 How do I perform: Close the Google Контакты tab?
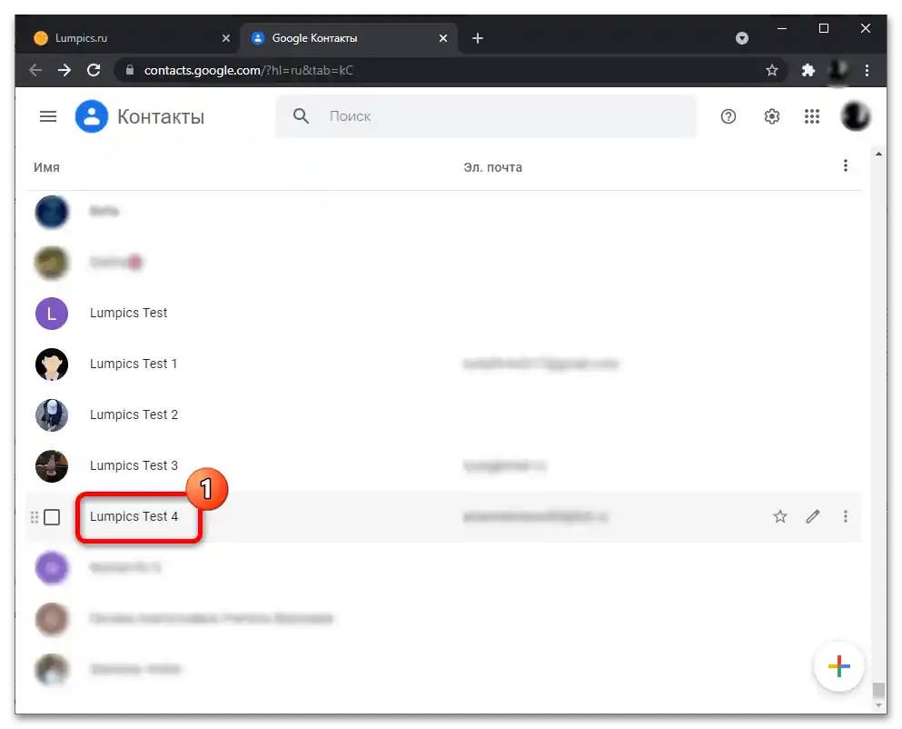[443, 38]
